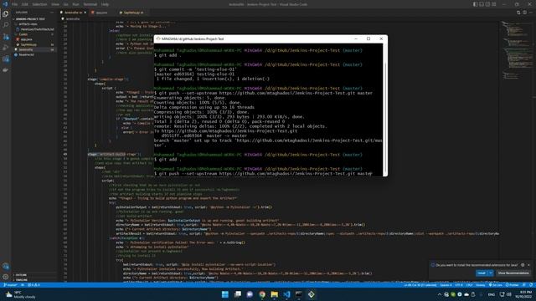
Task: Click the VS Code logo in the title bar
Action: click(x=5, y=4)
